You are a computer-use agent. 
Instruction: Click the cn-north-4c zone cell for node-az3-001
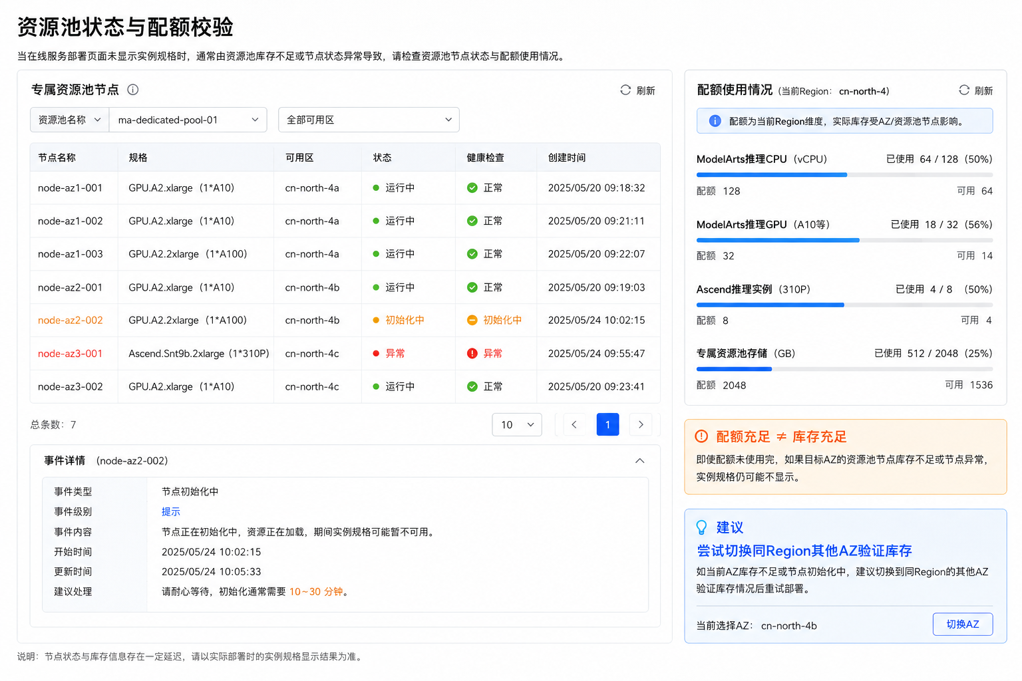(312, 353)
